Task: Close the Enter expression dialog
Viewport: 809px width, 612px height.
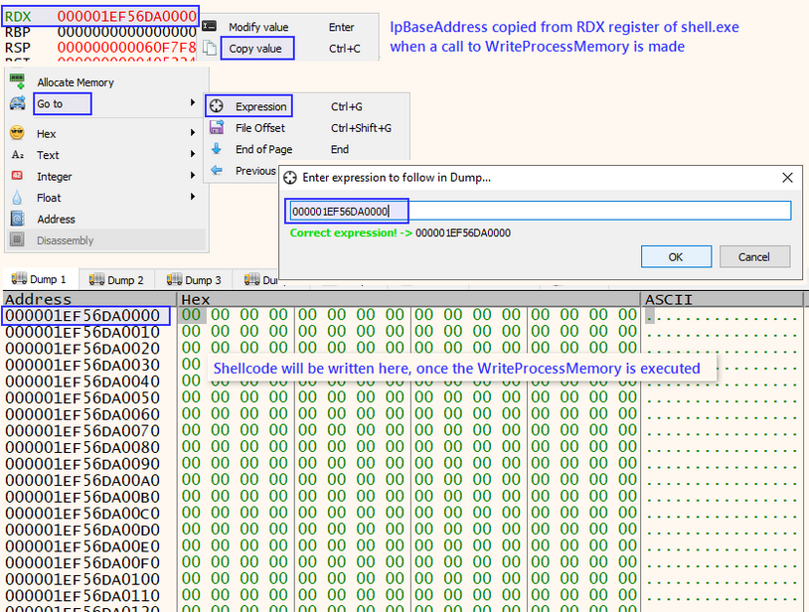Action: 787,178
